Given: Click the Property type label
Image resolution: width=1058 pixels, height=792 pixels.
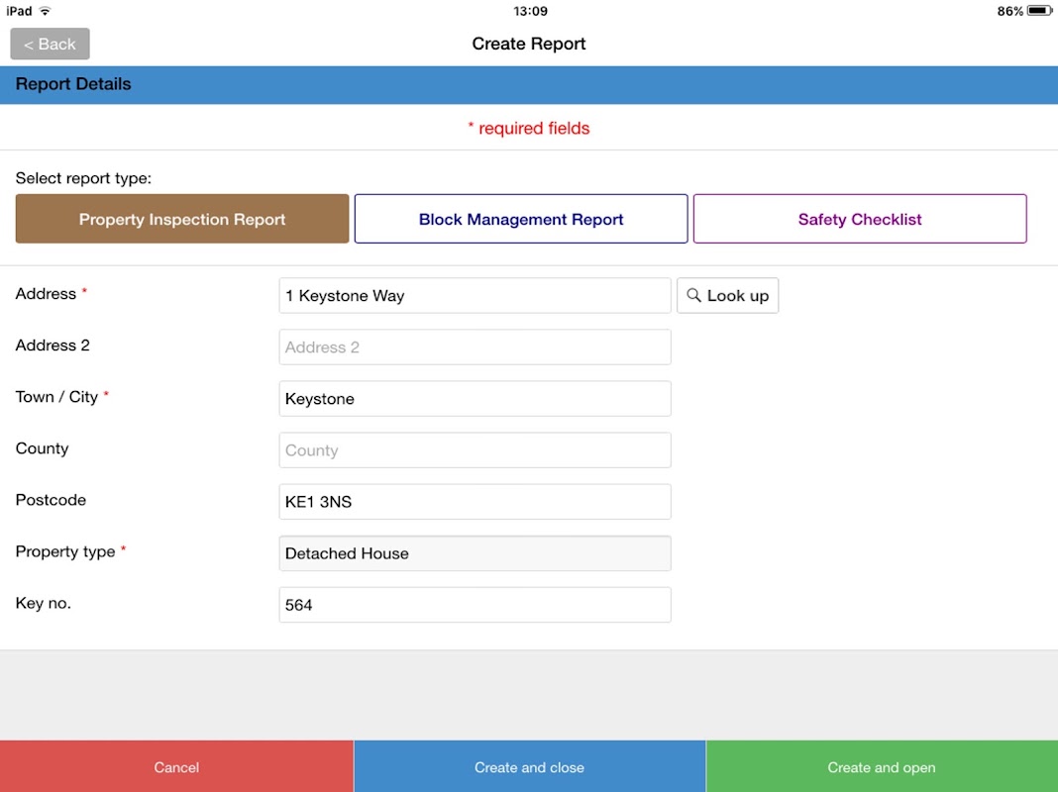Looking at the screenshot, I should 65,551.
